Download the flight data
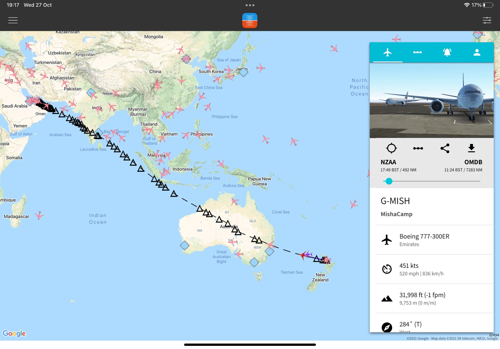The width and height of the screenshot is (500, 349). [x=471, y=148]
